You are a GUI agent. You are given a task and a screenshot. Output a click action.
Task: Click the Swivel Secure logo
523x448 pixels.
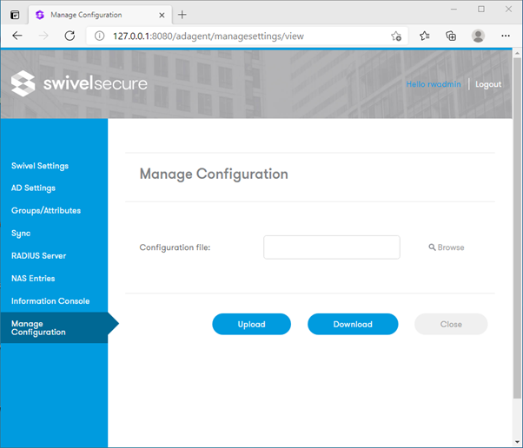(x=79, y=83)
